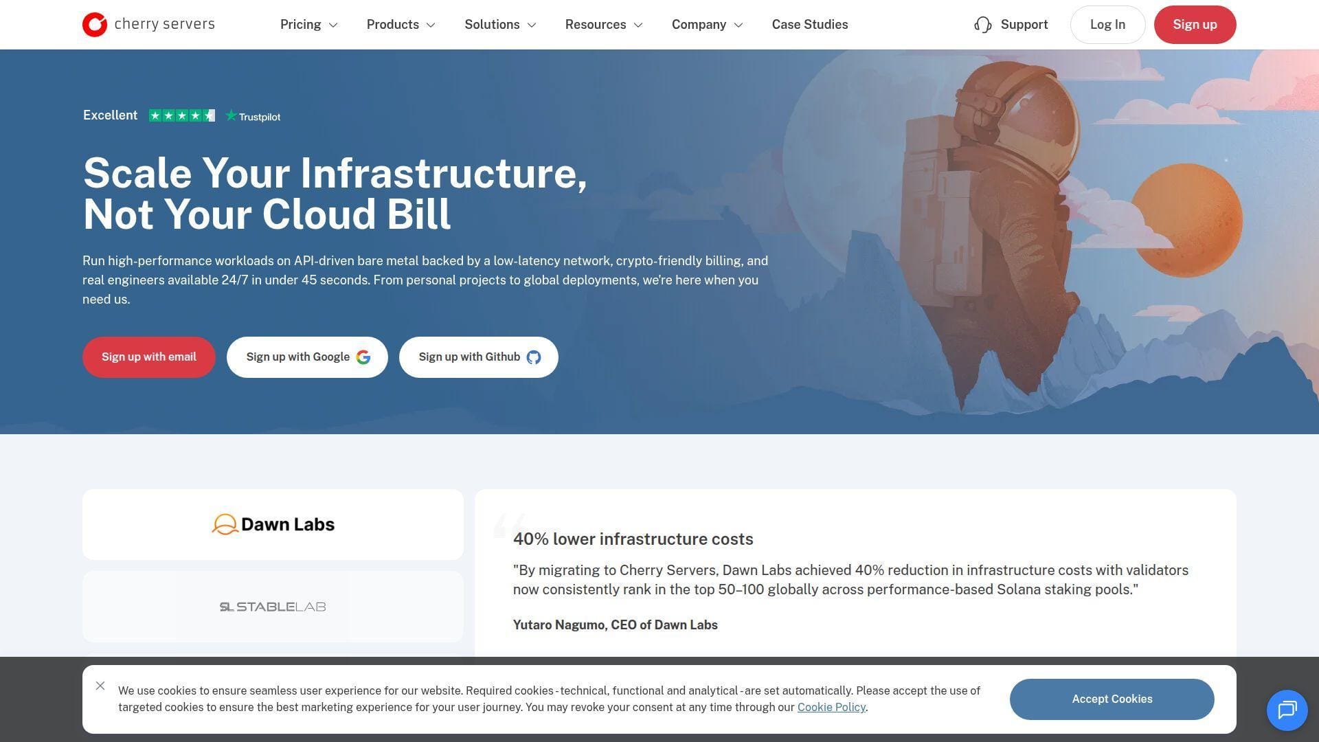The height and width of the screenshot is (742, 1319).
Task: Click the Support link
Action: pos(1011,25)
